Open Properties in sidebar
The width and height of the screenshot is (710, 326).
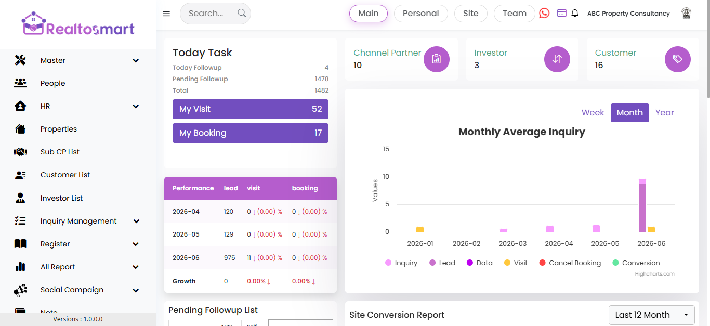pos(59,129)
